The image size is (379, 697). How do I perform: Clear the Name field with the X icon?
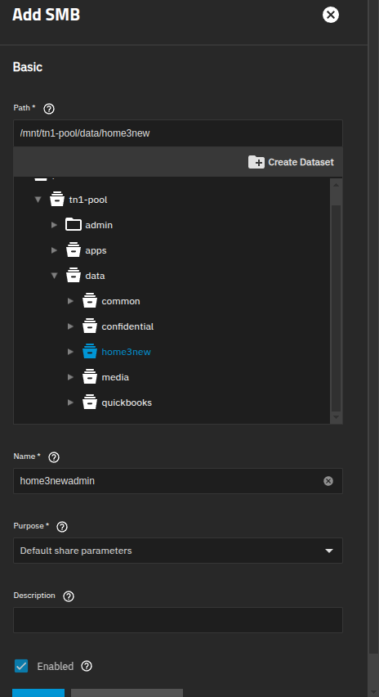tap(328, 481)
